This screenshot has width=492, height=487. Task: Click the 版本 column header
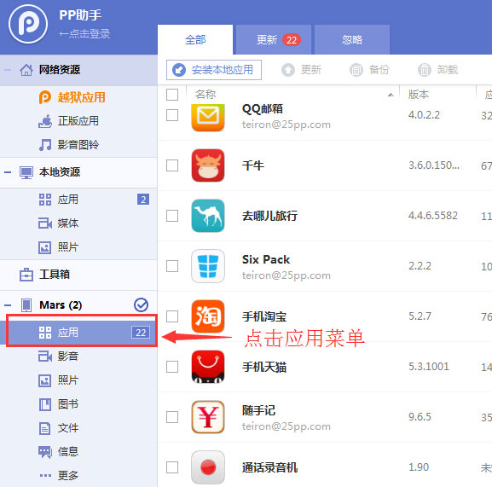437,95
